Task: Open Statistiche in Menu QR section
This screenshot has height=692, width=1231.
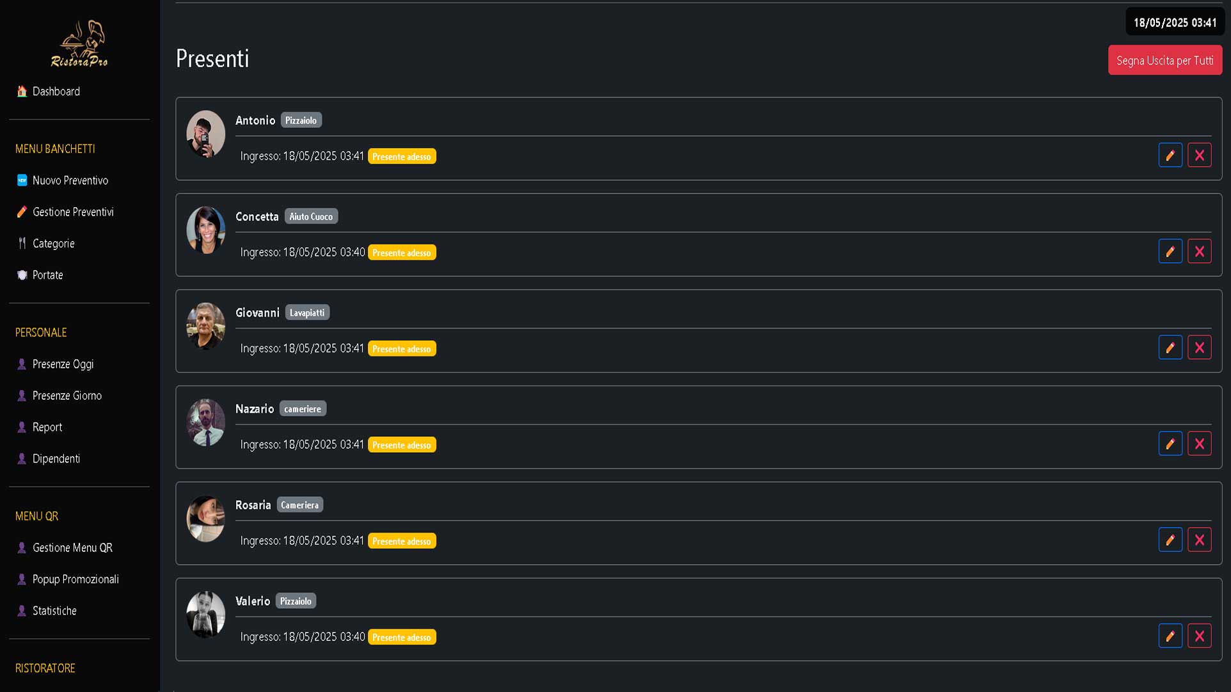Action: 54,611
